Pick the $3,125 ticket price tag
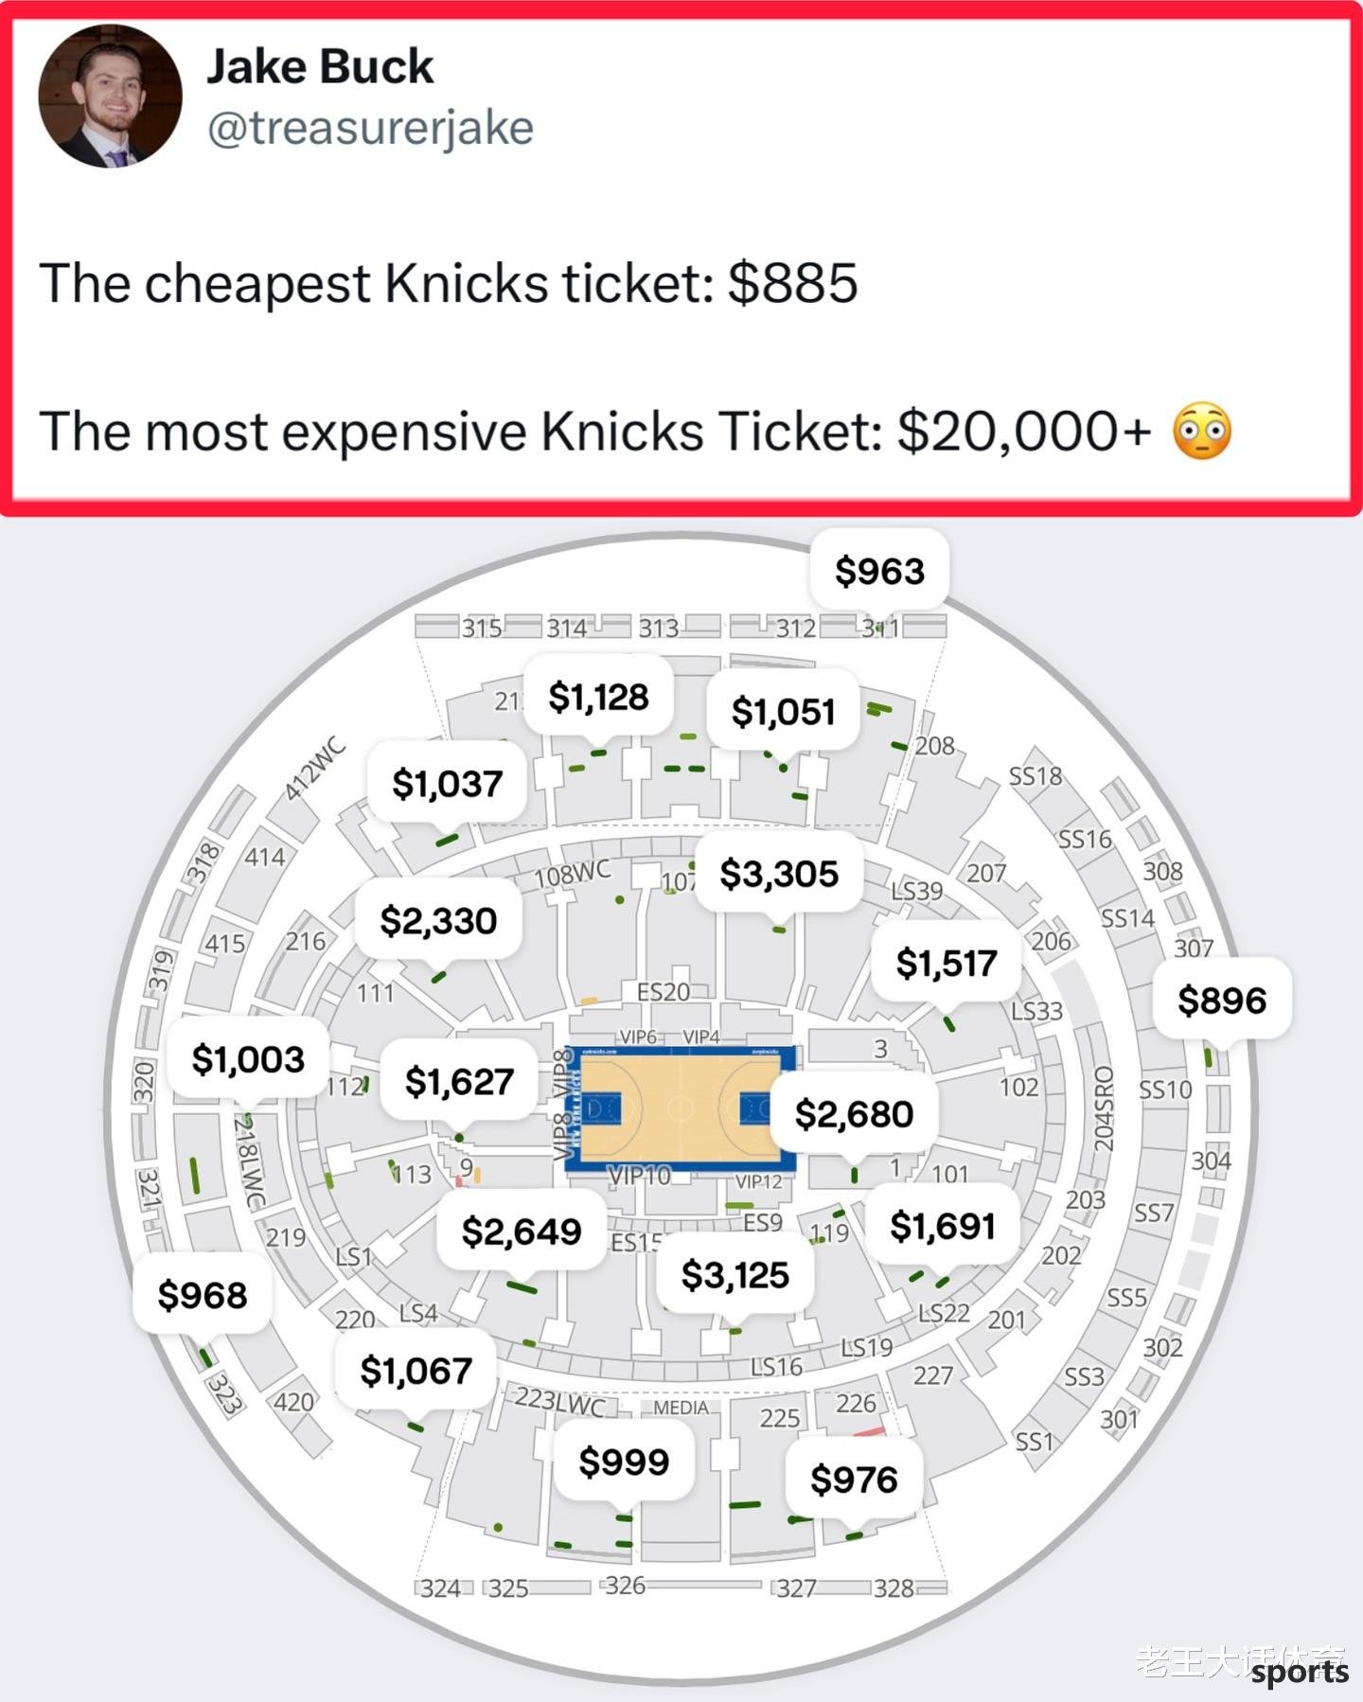 pos(735,1275)
